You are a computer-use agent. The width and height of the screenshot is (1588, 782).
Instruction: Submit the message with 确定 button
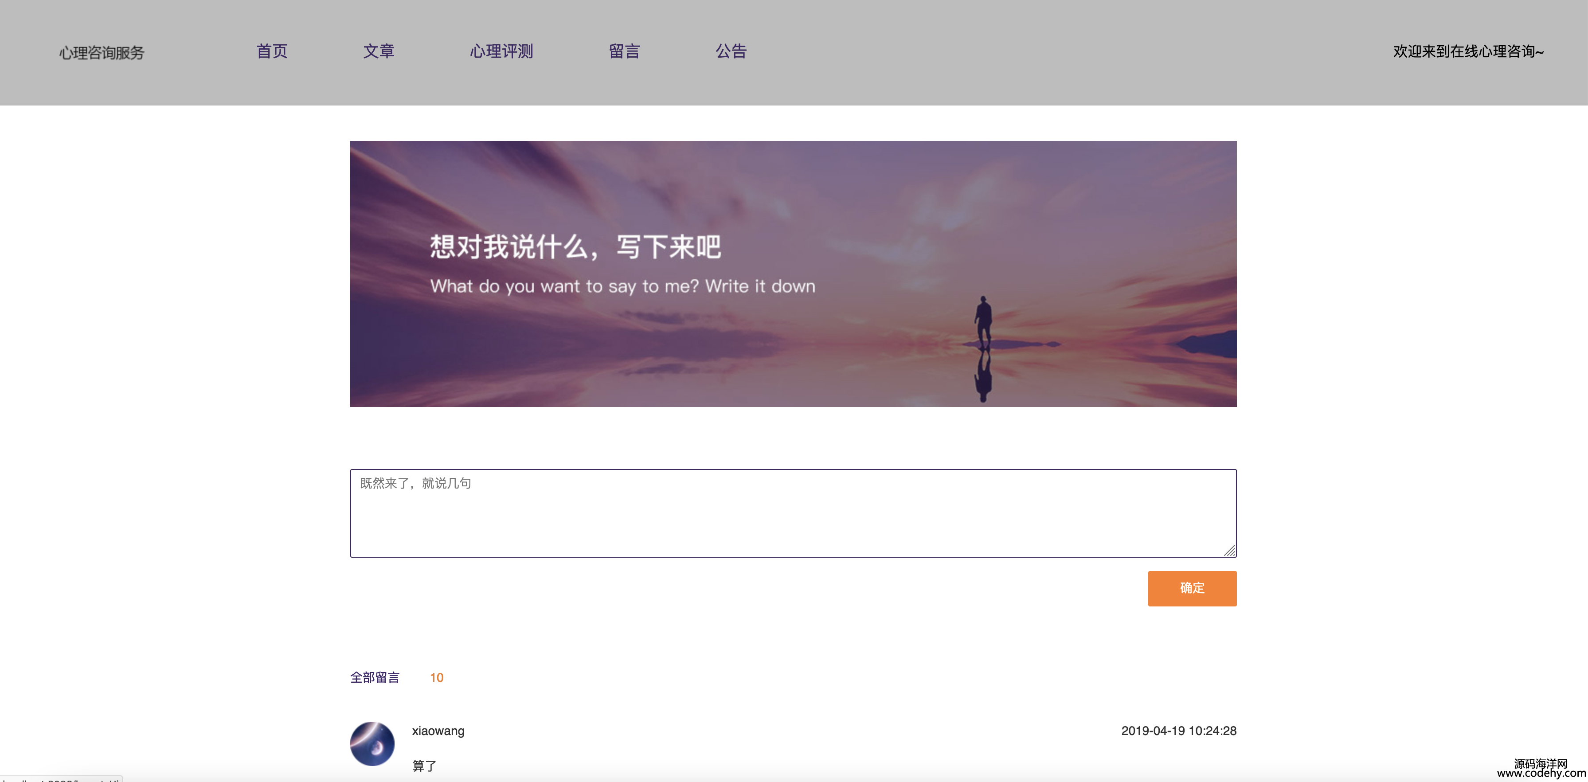click(x=1192, y=588)
